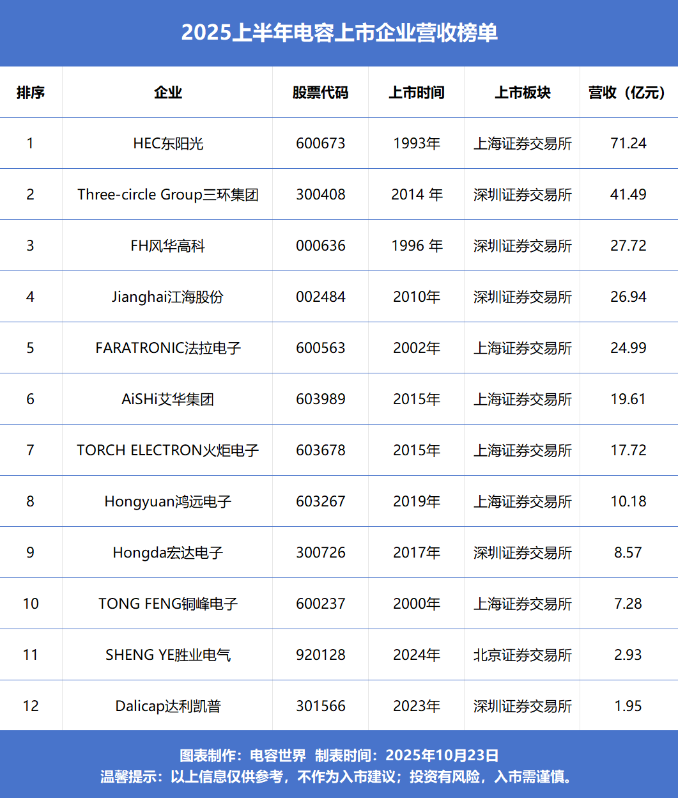Select stock code 603678
This screenshot has height=798, width=678.
(x=321, y=450)
